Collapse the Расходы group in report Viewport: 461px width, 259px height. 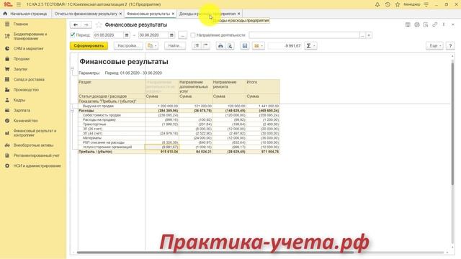pos(72,111)
